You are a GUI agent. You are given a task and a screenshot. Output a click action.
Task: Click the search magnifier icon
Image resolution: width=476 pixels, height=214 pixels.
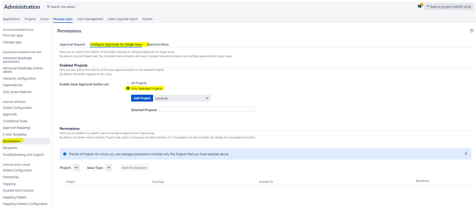[x=48, y=7]
